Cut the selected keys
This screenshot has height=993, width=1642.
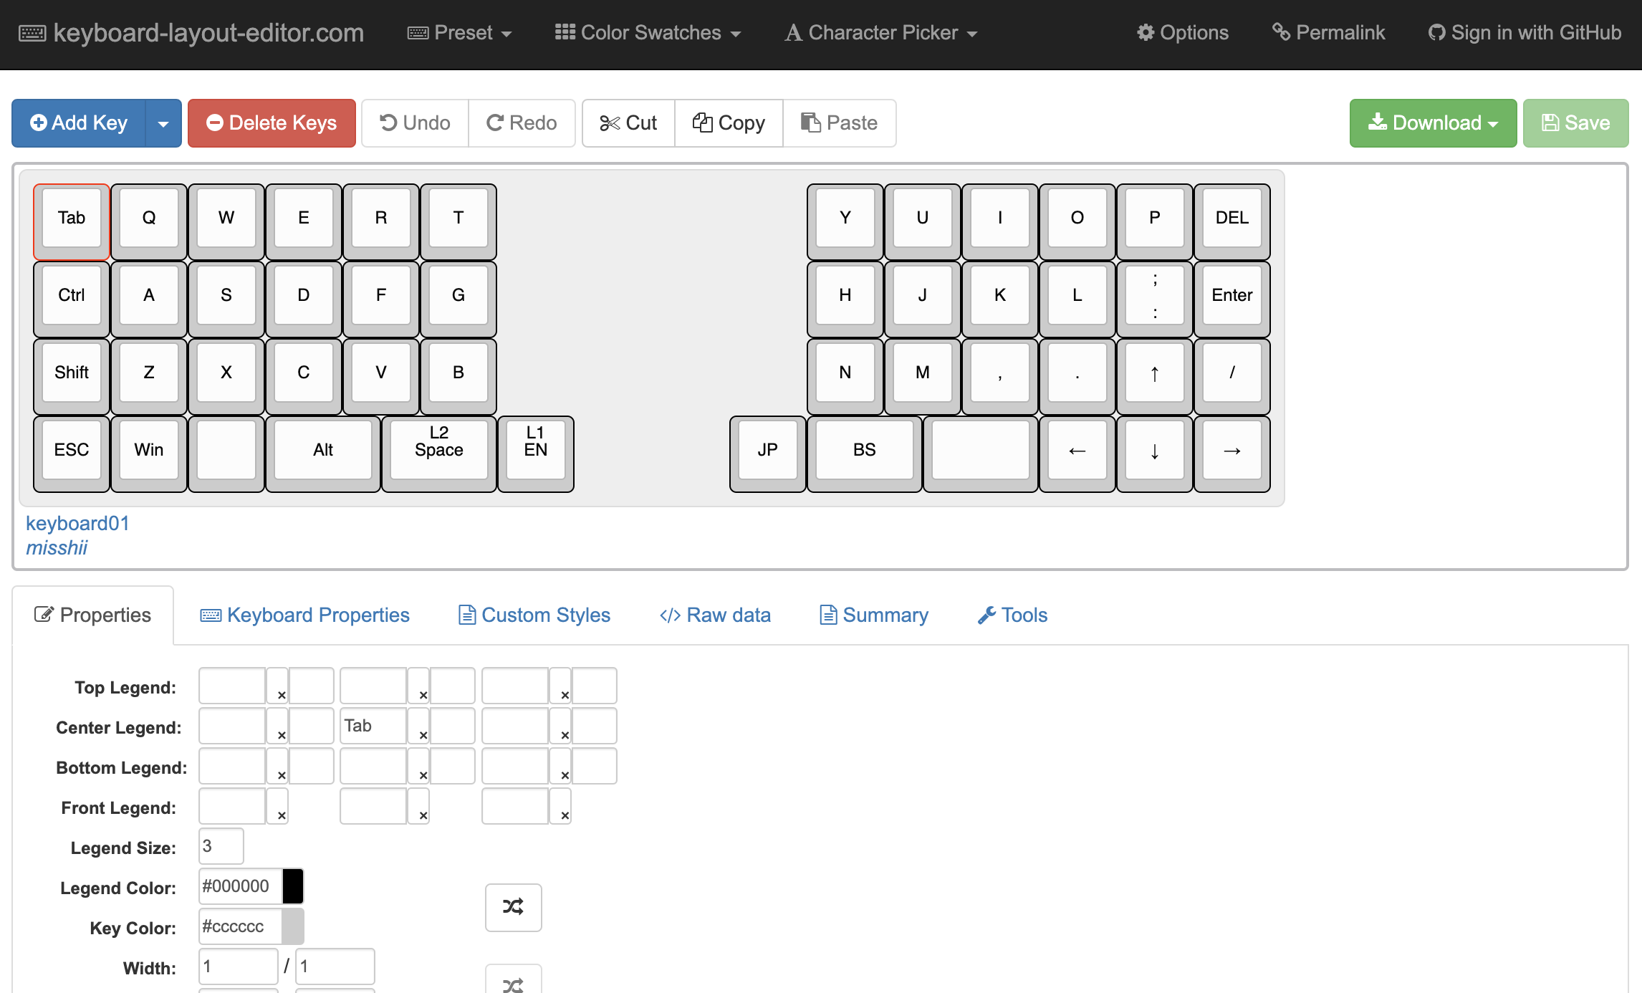click(x=628, y=123)
